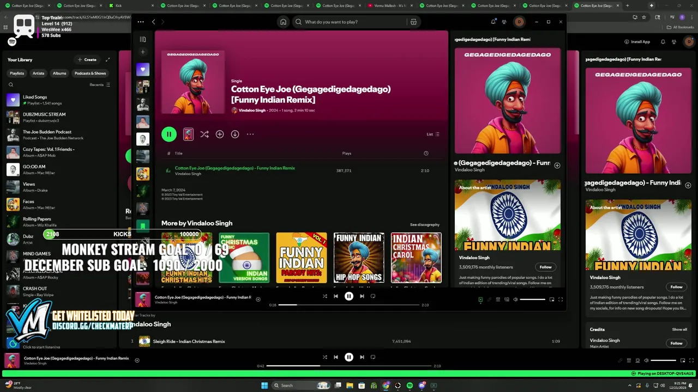Toggle repeat in the background window player

click(373, 357)
